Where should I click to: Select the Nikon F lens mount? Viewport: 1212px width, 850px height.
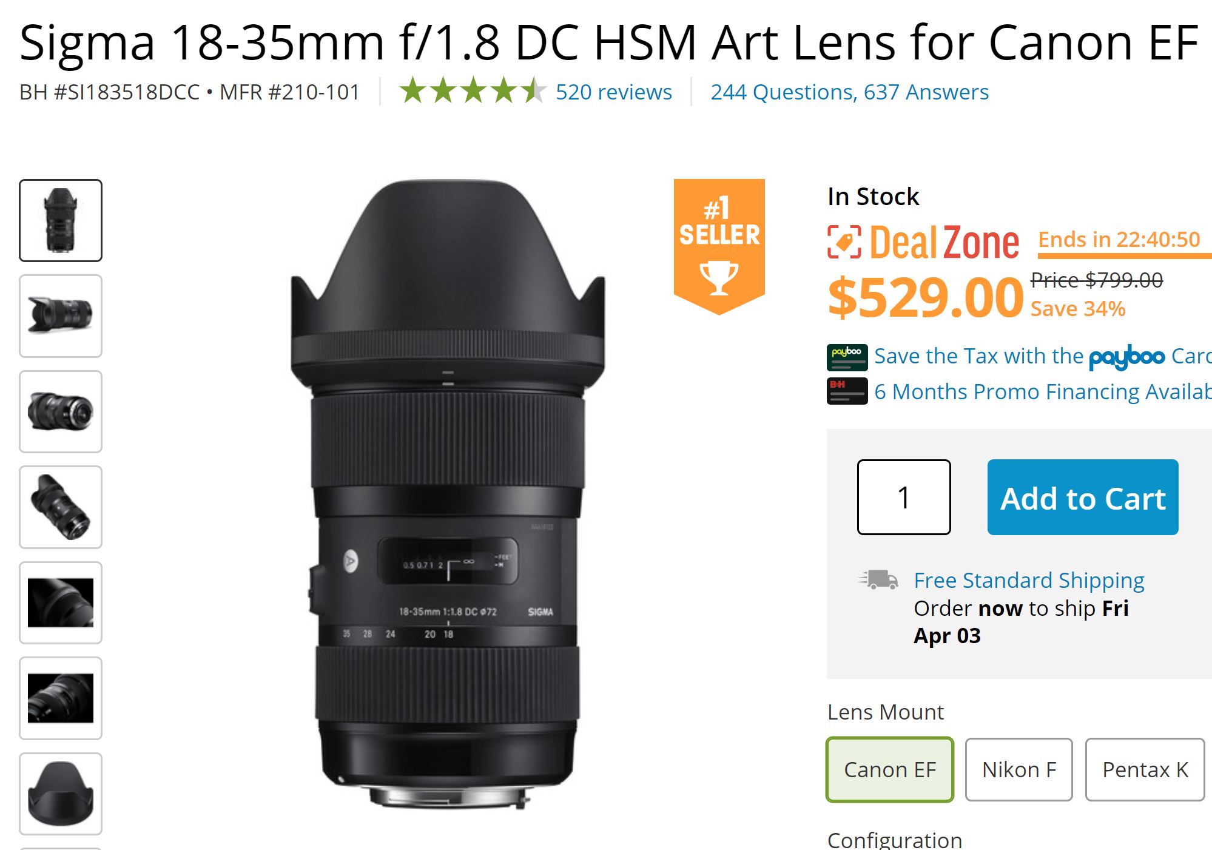pyautogui.click(x=1018, y=769)
